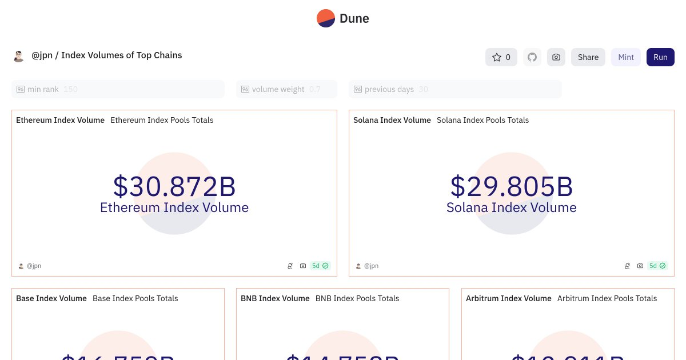Image resolution: width=686 pixels, height=360 pixels.
Task: Run the dashboard queries
Action: tap(660, 57)
